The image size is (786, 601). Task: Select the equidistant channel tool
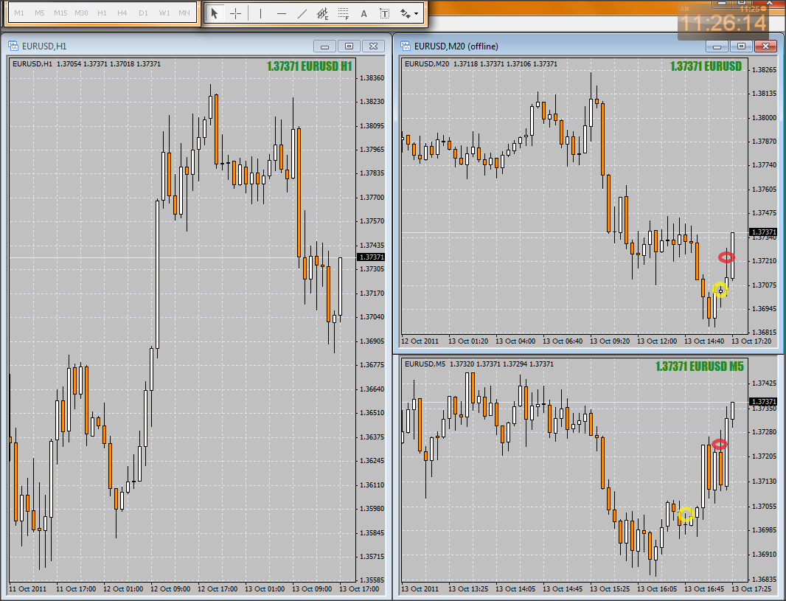tap(323, 13)
